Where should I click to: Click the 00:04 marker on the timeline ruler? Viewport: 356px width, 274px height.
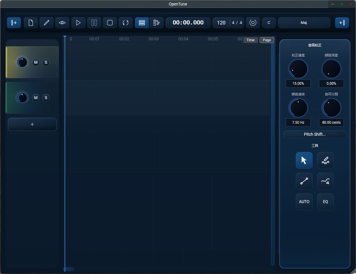point(183,39)
